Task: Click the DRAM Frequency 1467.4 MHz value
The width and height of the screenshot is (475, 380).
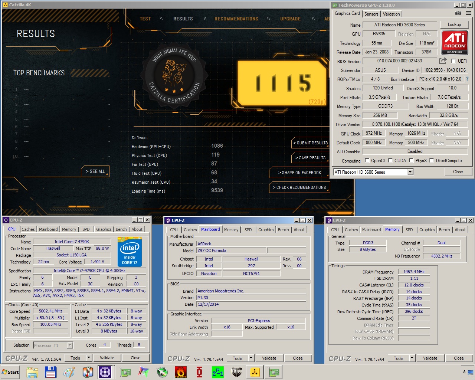Action: pyautogui.click(x=414, y=272)
